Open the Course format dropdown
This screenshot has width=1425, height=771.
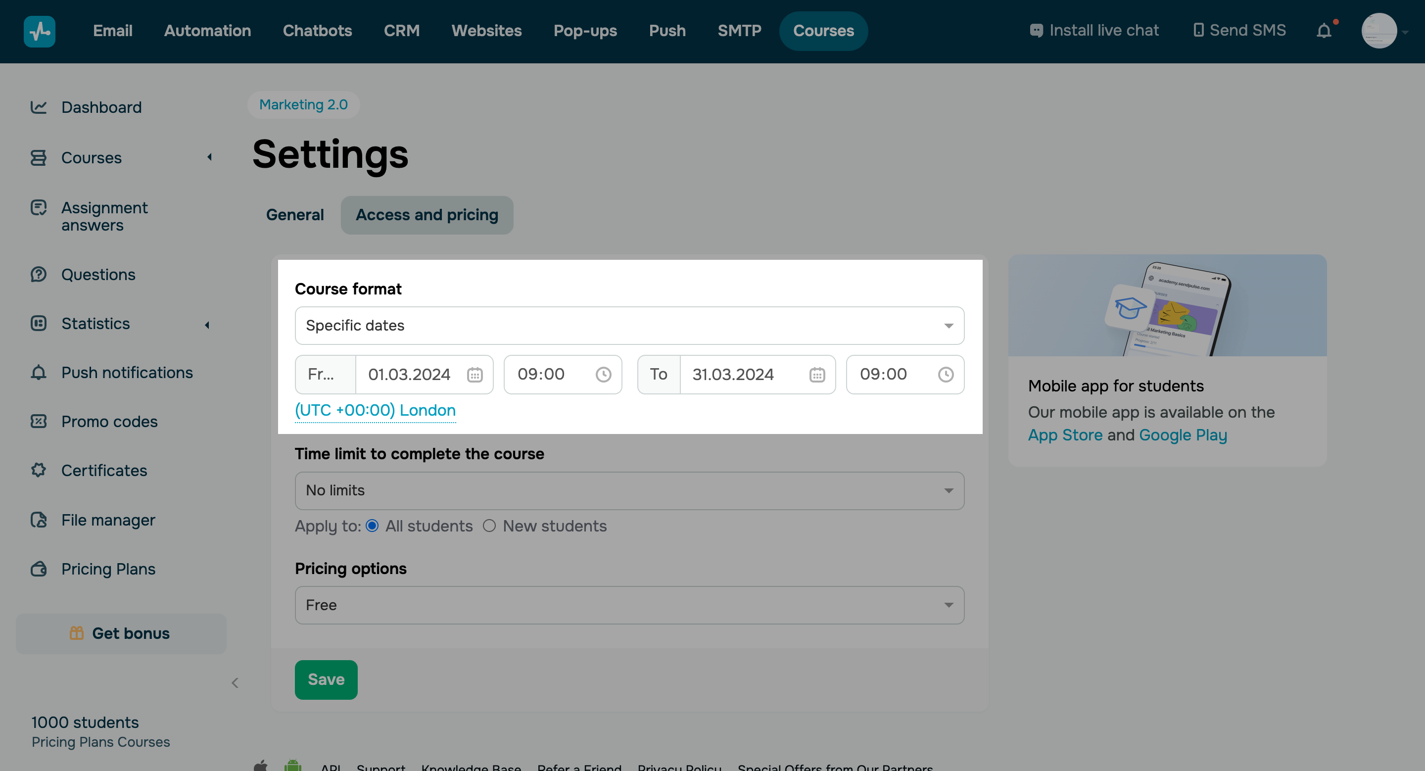(x=629, y=325)
